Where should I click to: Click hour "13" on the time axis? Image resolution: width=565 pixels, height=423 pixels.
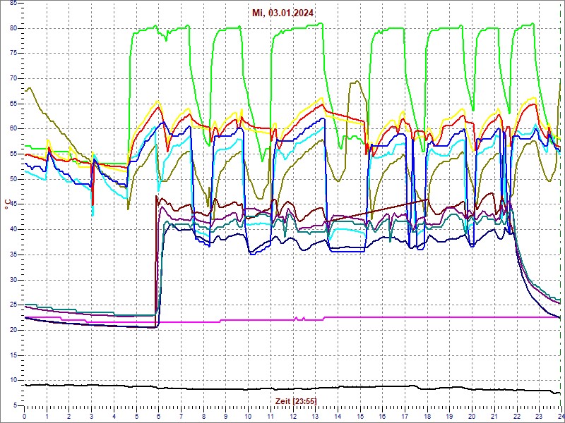[x=315, y=415]
